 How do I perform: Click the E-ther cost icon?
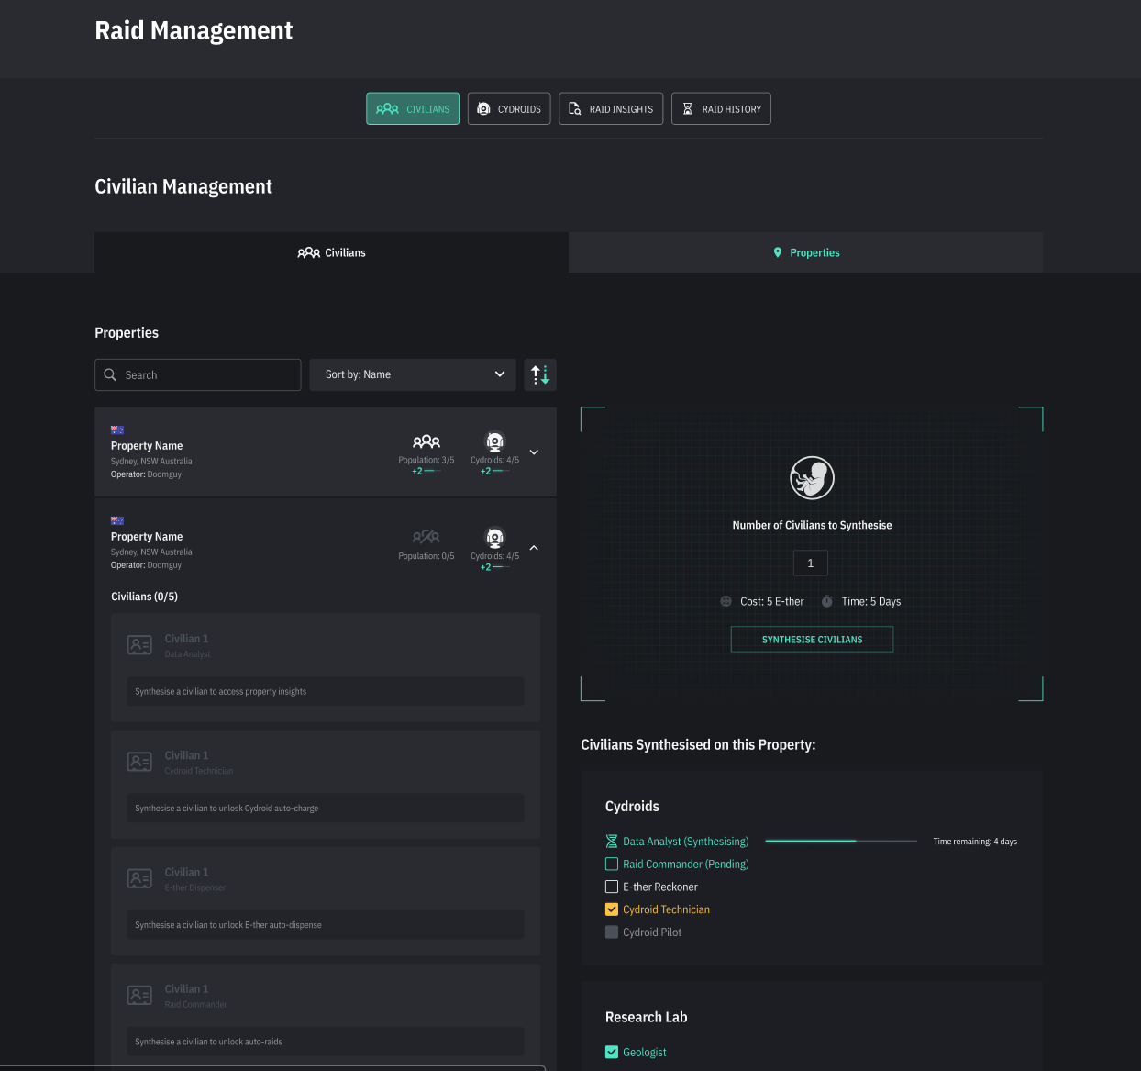pyautogui.click(x=726, y=602)
